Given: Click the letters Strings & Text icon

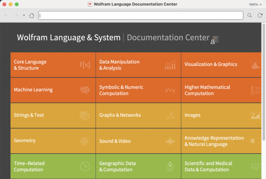Looking at the screenshot, I should point(85,115).
